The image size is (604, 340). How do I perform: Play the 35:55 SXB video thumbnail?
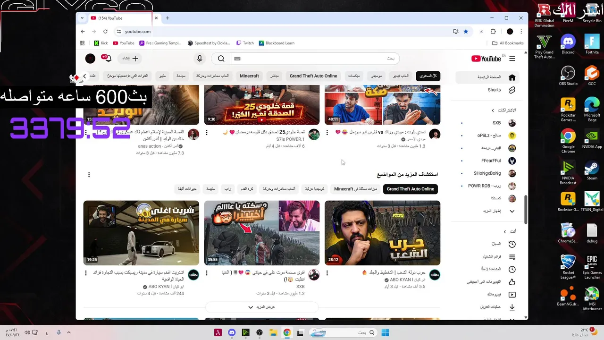pos(262,233)
